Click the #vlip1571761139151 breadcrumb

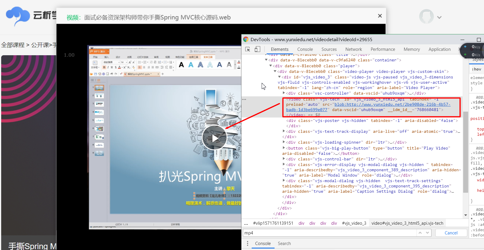pos(273,223)
